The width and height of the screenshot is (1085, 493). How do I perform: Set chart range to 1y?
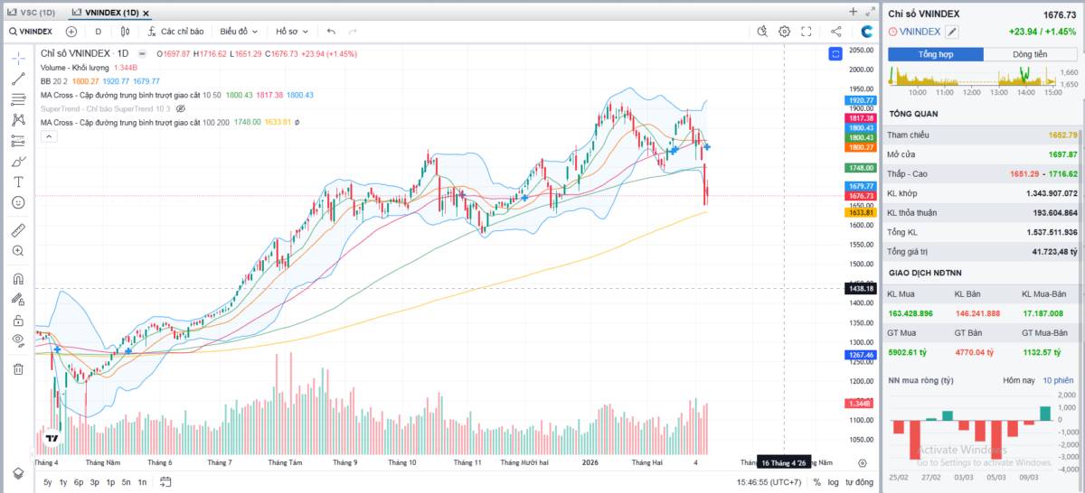[62, 482]
